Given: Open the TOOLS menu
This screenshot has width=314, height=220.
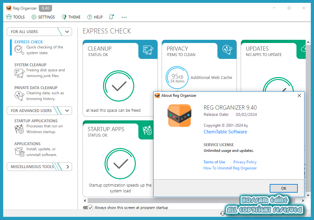Looking at the screenshot, I should coord(16,17).
